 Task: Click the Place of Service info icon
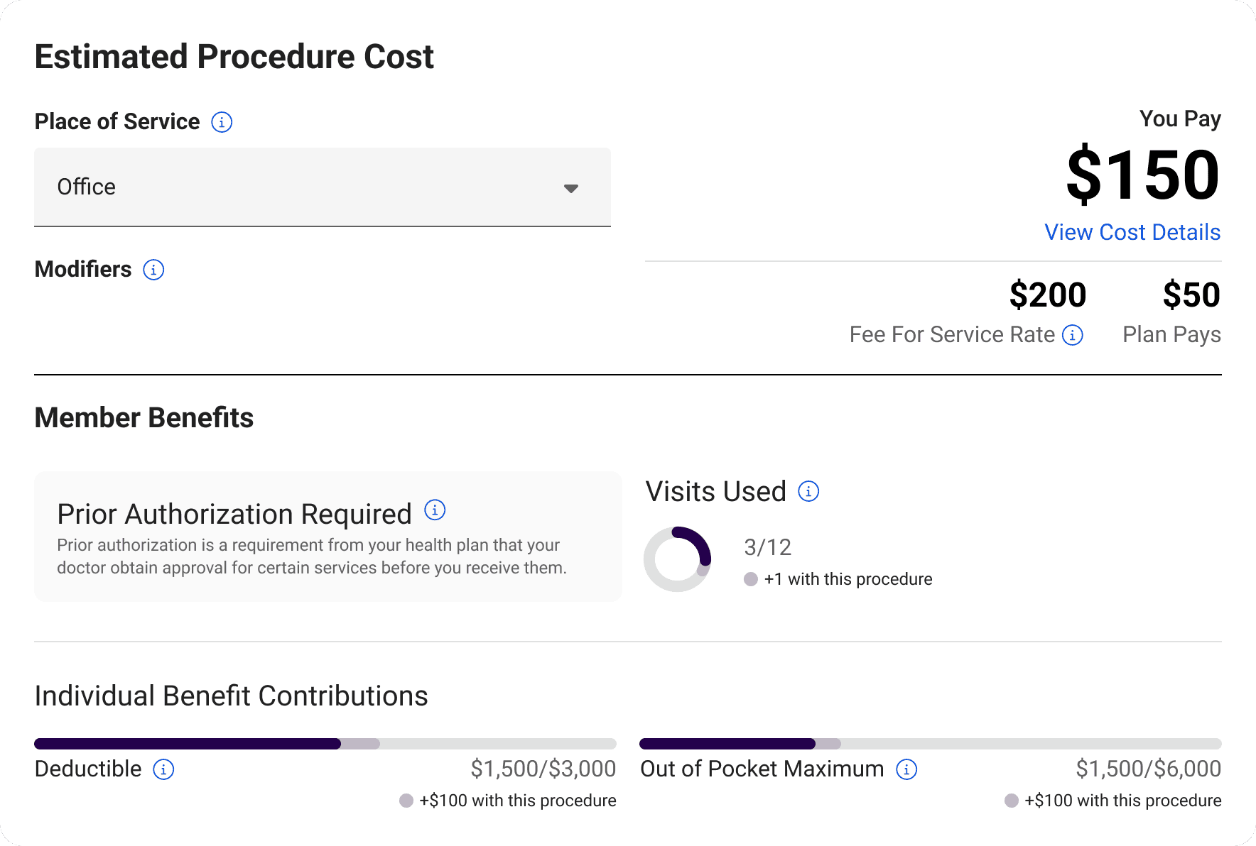coord(222,122)
